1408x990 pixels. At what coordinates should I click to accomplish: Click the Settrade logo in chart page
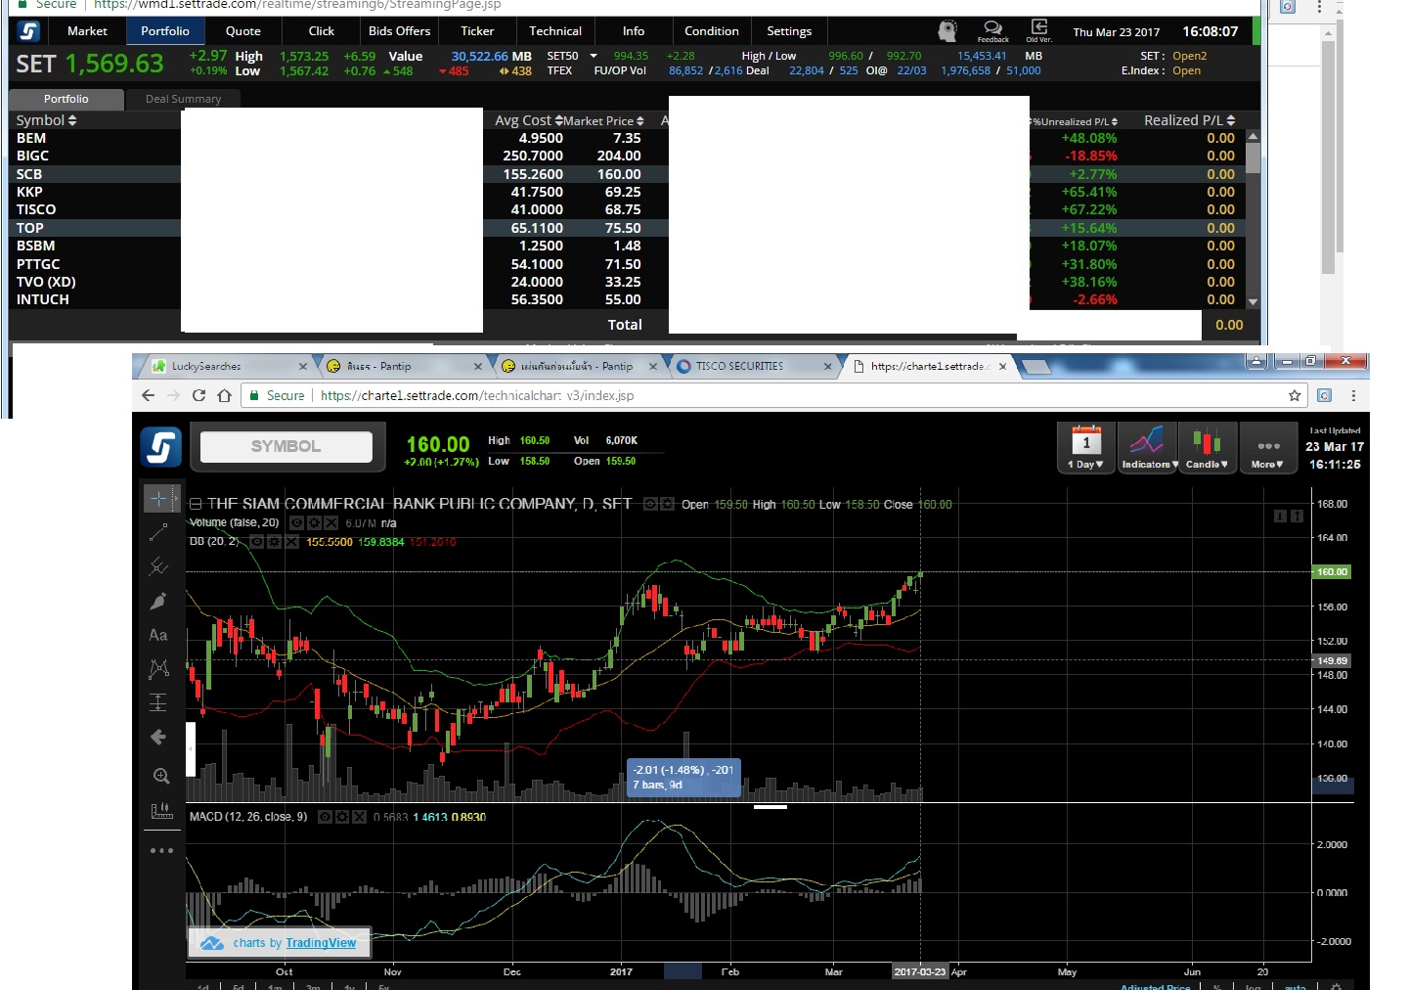(x=159, y=447)
